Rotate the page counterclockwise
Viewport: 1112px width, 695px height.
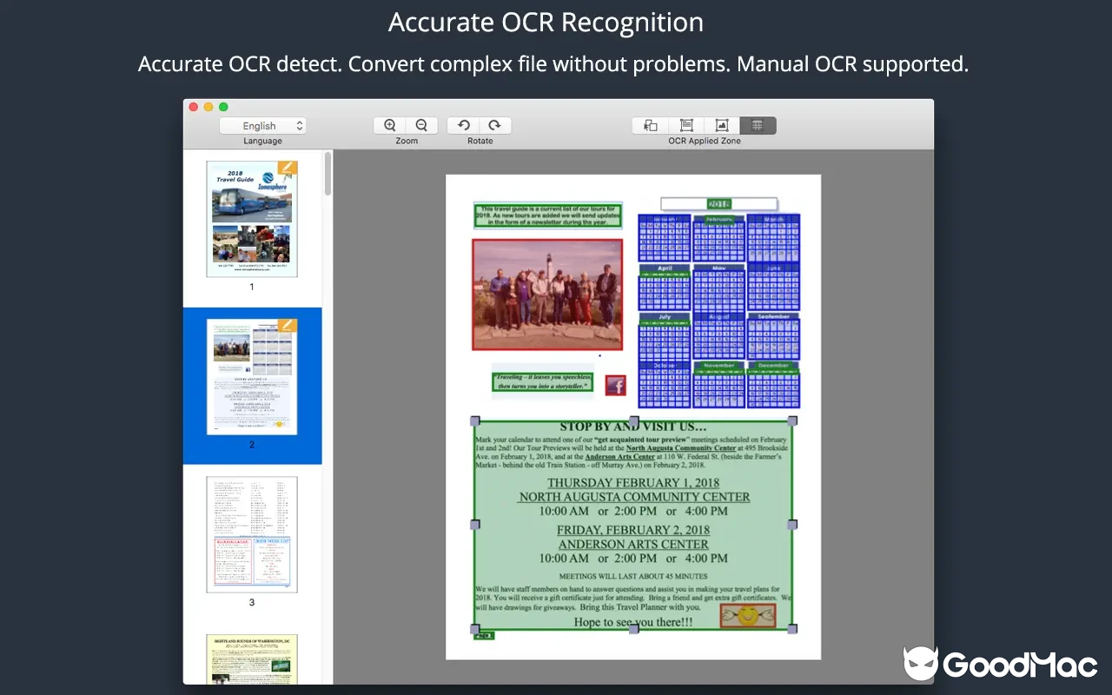[x=464, y=124]
